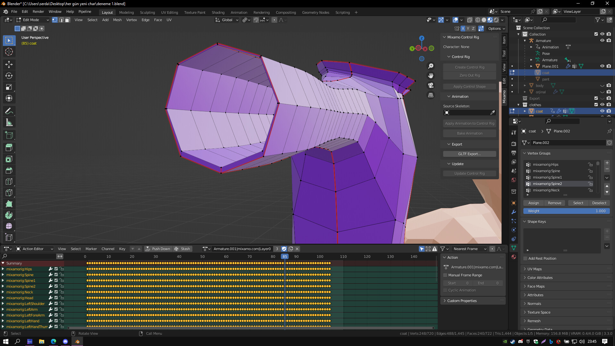Adjust the Weight slider
The image size is (615, 346).
(x=567, y=211)
